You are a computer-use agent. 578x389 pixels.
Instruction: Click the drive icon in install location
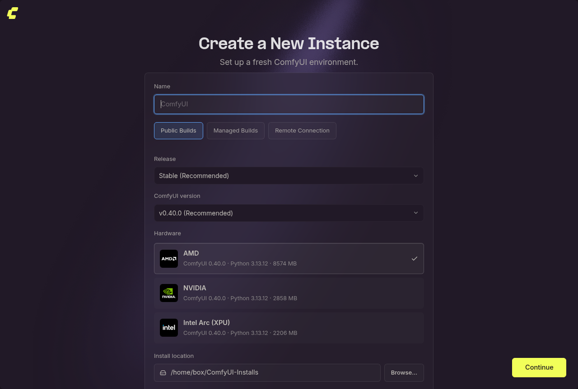point(163,373)
